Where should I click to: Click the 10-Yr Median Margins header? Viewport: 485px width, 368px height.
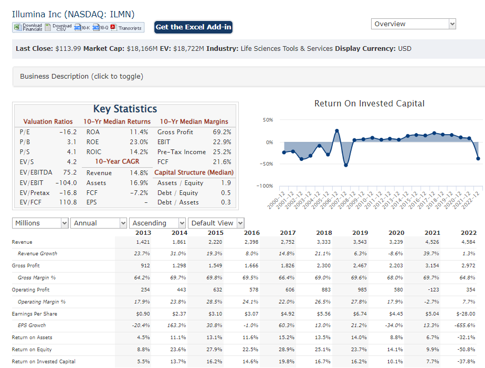pyautogui.click(x=194, y=122)
